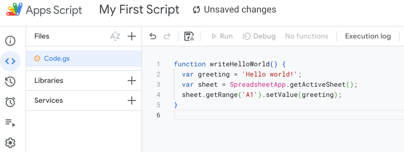Open the Triggers panel
The image size is (404, 152).
(x=11, y=102)
